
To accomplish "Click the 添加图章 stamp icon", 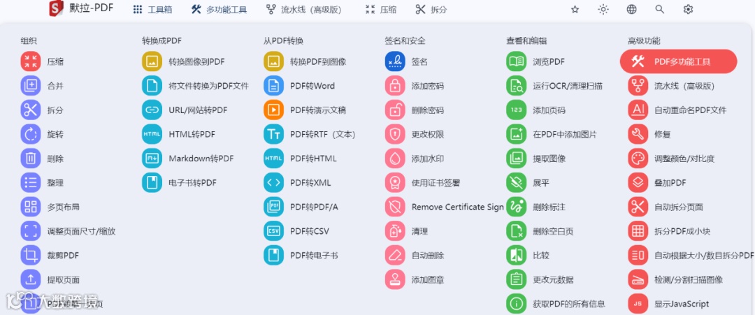I will (x=395, y=279).
